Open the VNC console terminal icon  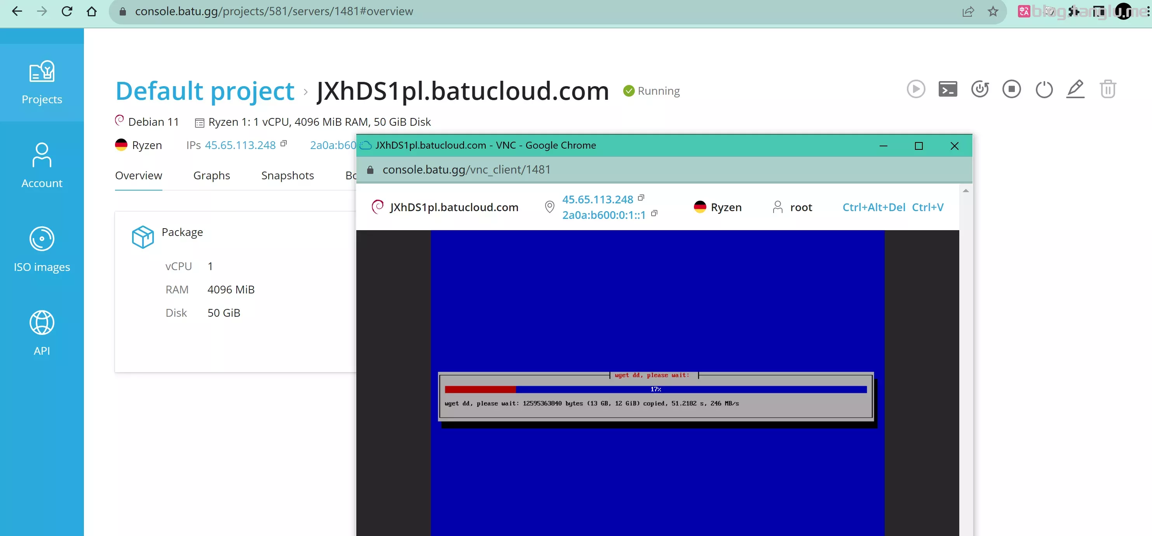coord(948,89)
